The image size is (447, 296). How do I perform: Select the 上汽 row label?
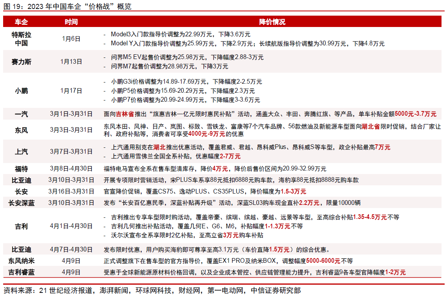pyautogui.click(x=22, y=152)
